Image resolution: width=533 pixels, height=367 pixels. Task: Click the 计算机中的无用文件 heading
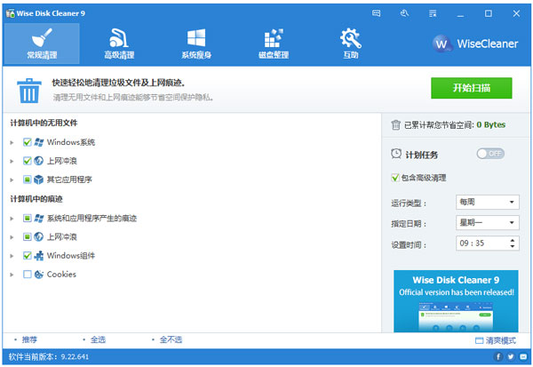[x=44, y=123]
